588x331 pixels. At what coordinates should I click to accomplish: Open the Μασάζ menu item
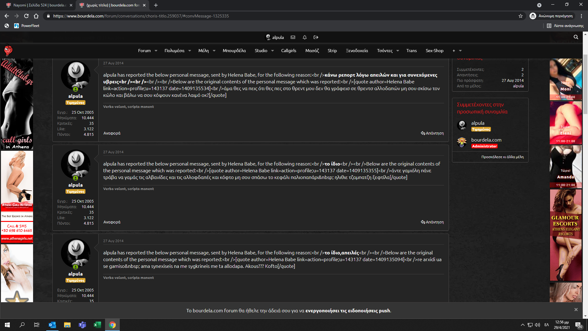(x=312, y=51)
